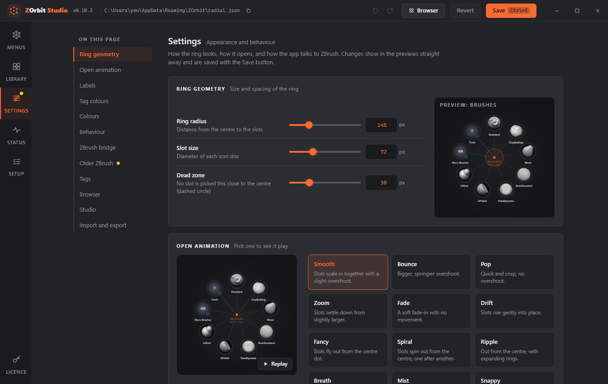Click the DamStandard brush icon in Brushes preview

524,175
